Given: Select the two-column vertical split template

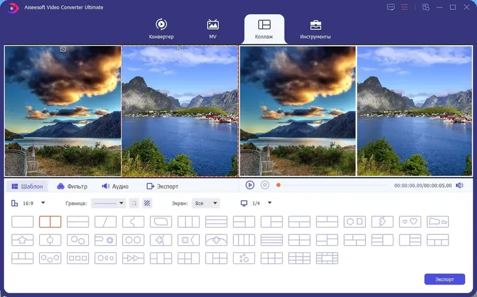Looking at the screenshot, I should [50, 222].
